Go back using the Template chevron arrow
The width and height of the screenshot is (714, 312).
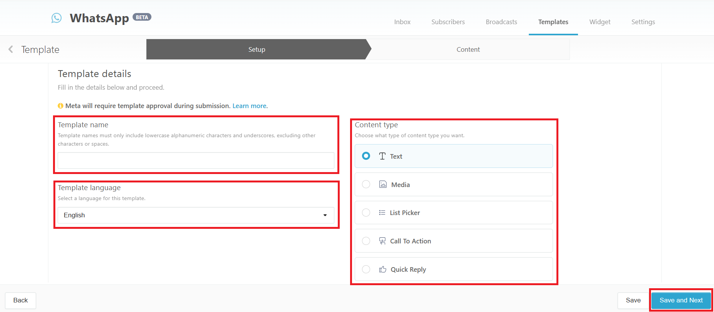(x=11, y=49)
